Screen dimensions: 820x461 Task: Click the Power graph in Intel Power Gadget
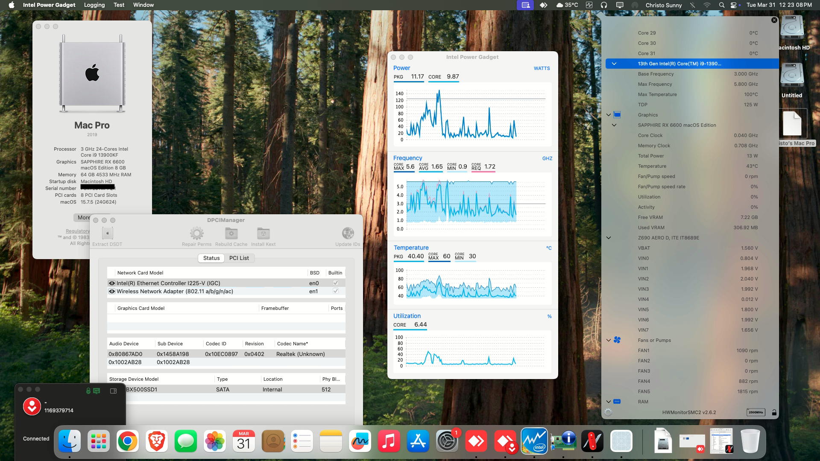pyautogui.click(x=472, y=114)
